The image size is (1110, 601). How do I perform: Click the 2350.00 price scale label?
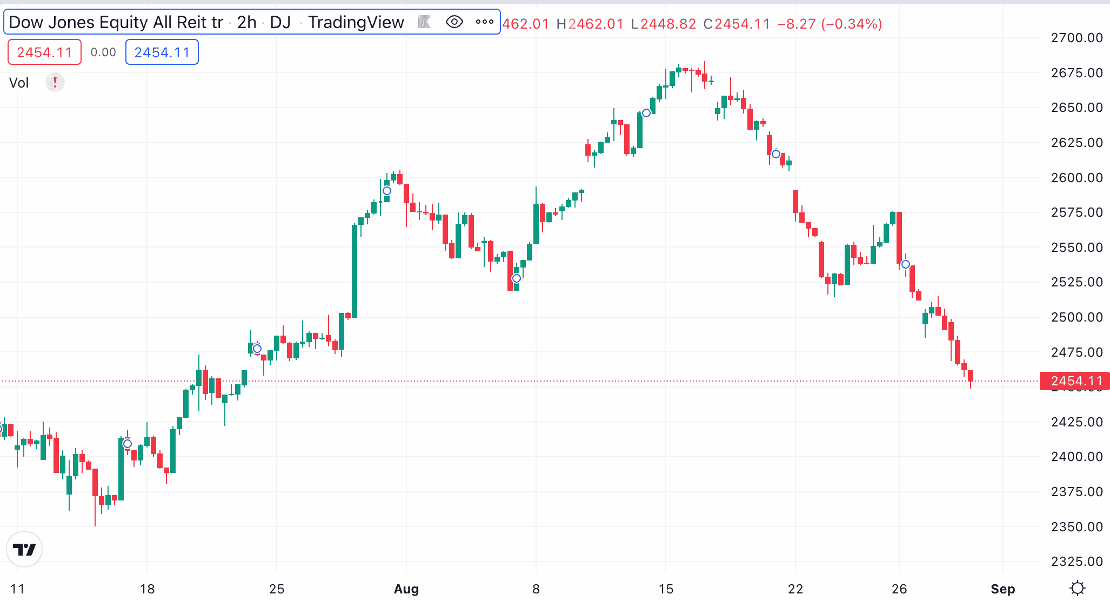(1077, 526)
